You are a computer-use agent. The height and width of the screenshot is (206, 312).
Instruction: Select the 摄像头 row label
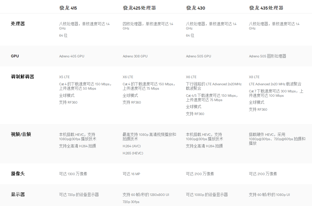[18, 174]
